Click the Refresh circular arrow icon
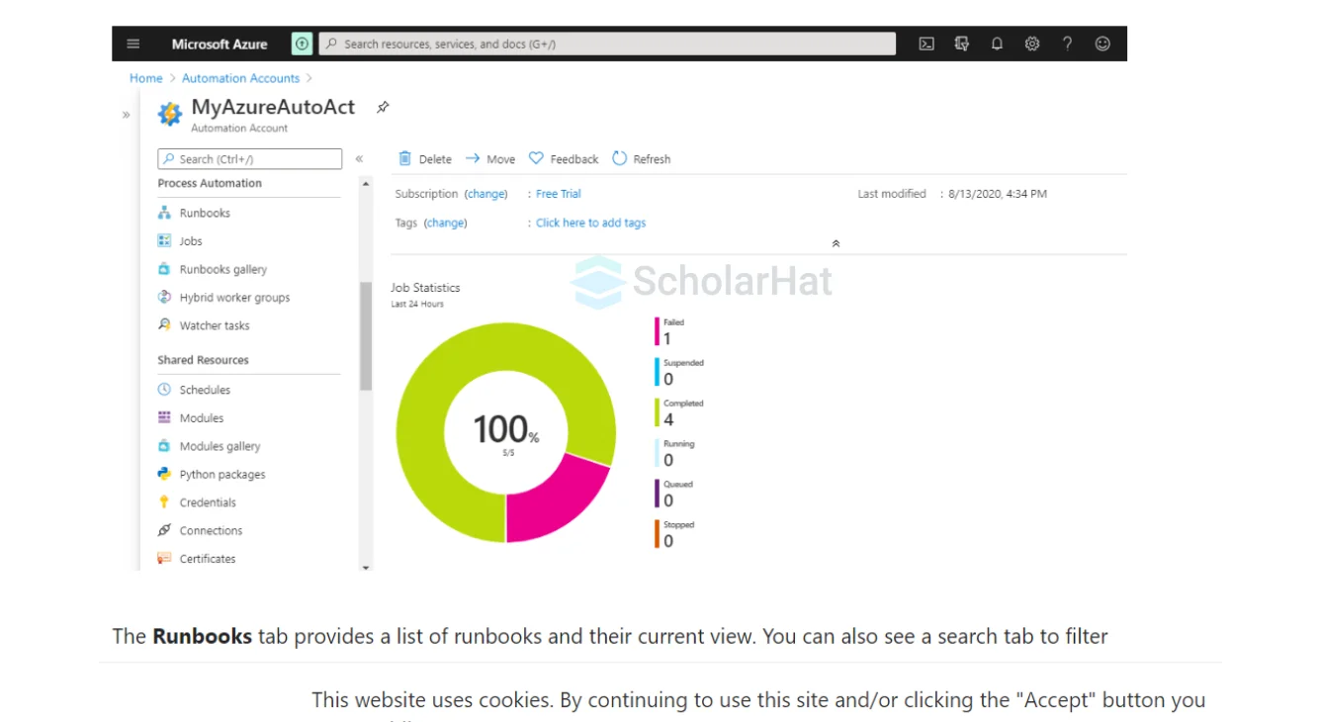This screenshot has width=1321, height=722. pos(620,158)
